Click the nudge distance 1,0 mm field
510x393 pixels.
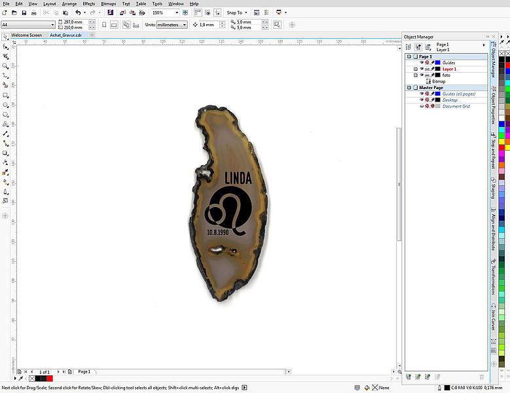[x=209, y=25]
